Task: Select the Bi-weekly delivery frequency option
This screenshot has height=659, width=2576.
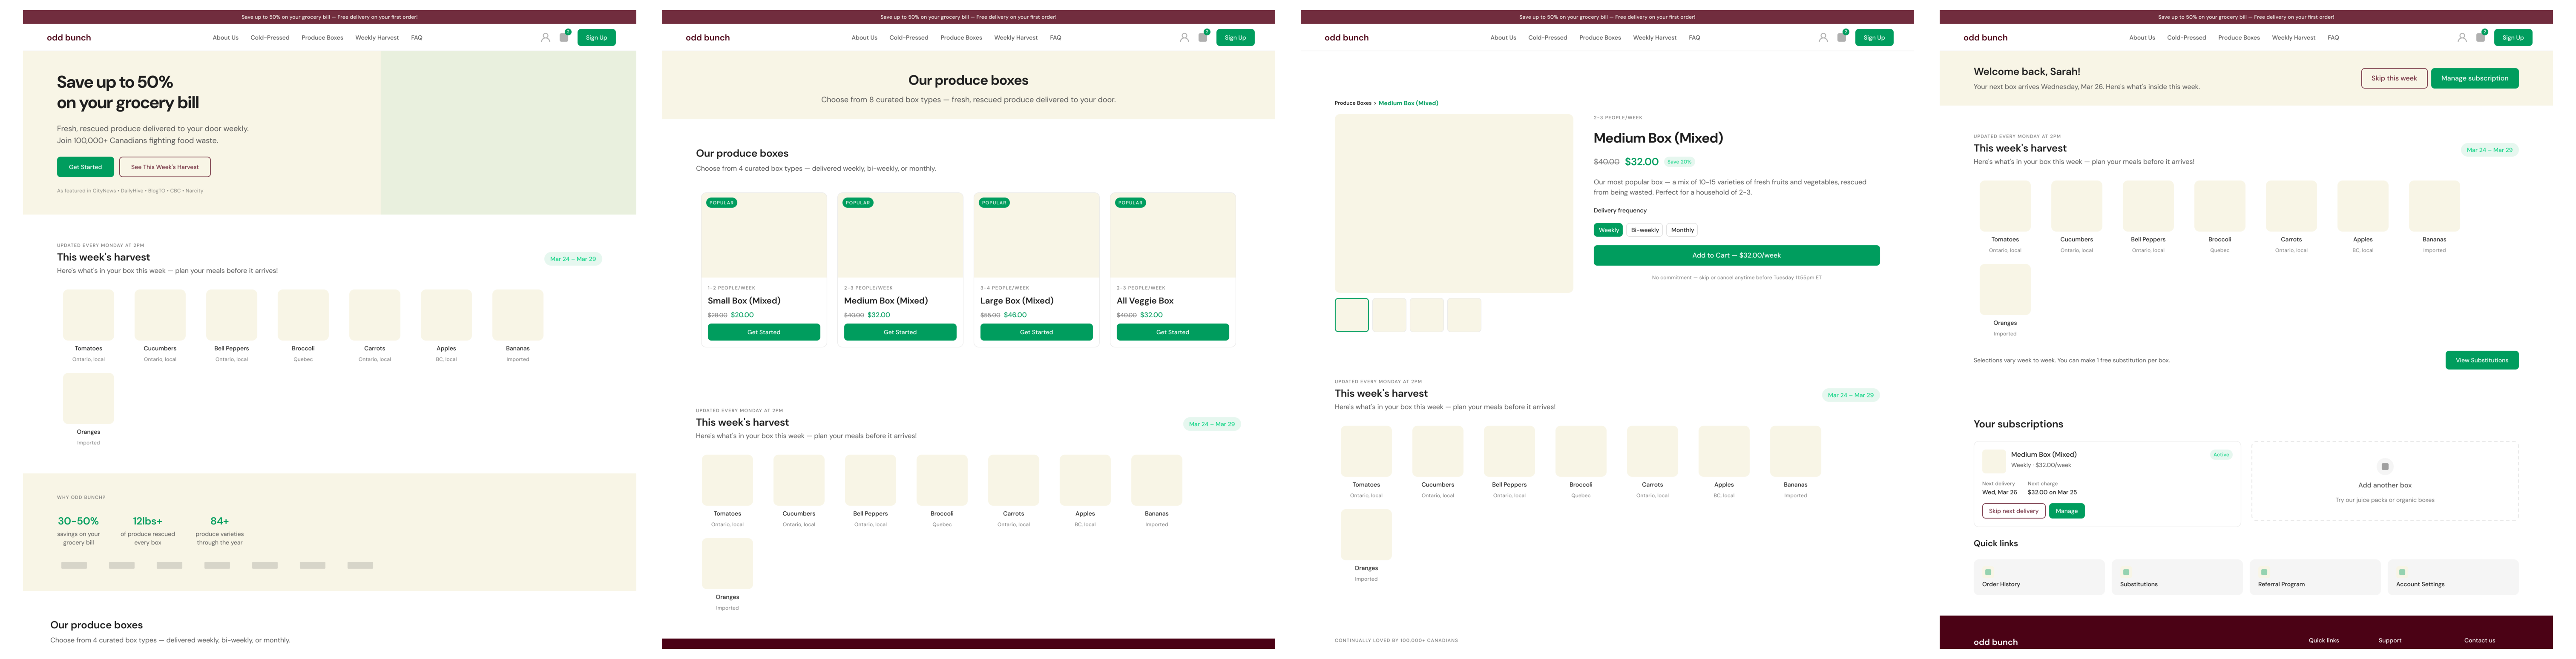Action: (1645, 230)
